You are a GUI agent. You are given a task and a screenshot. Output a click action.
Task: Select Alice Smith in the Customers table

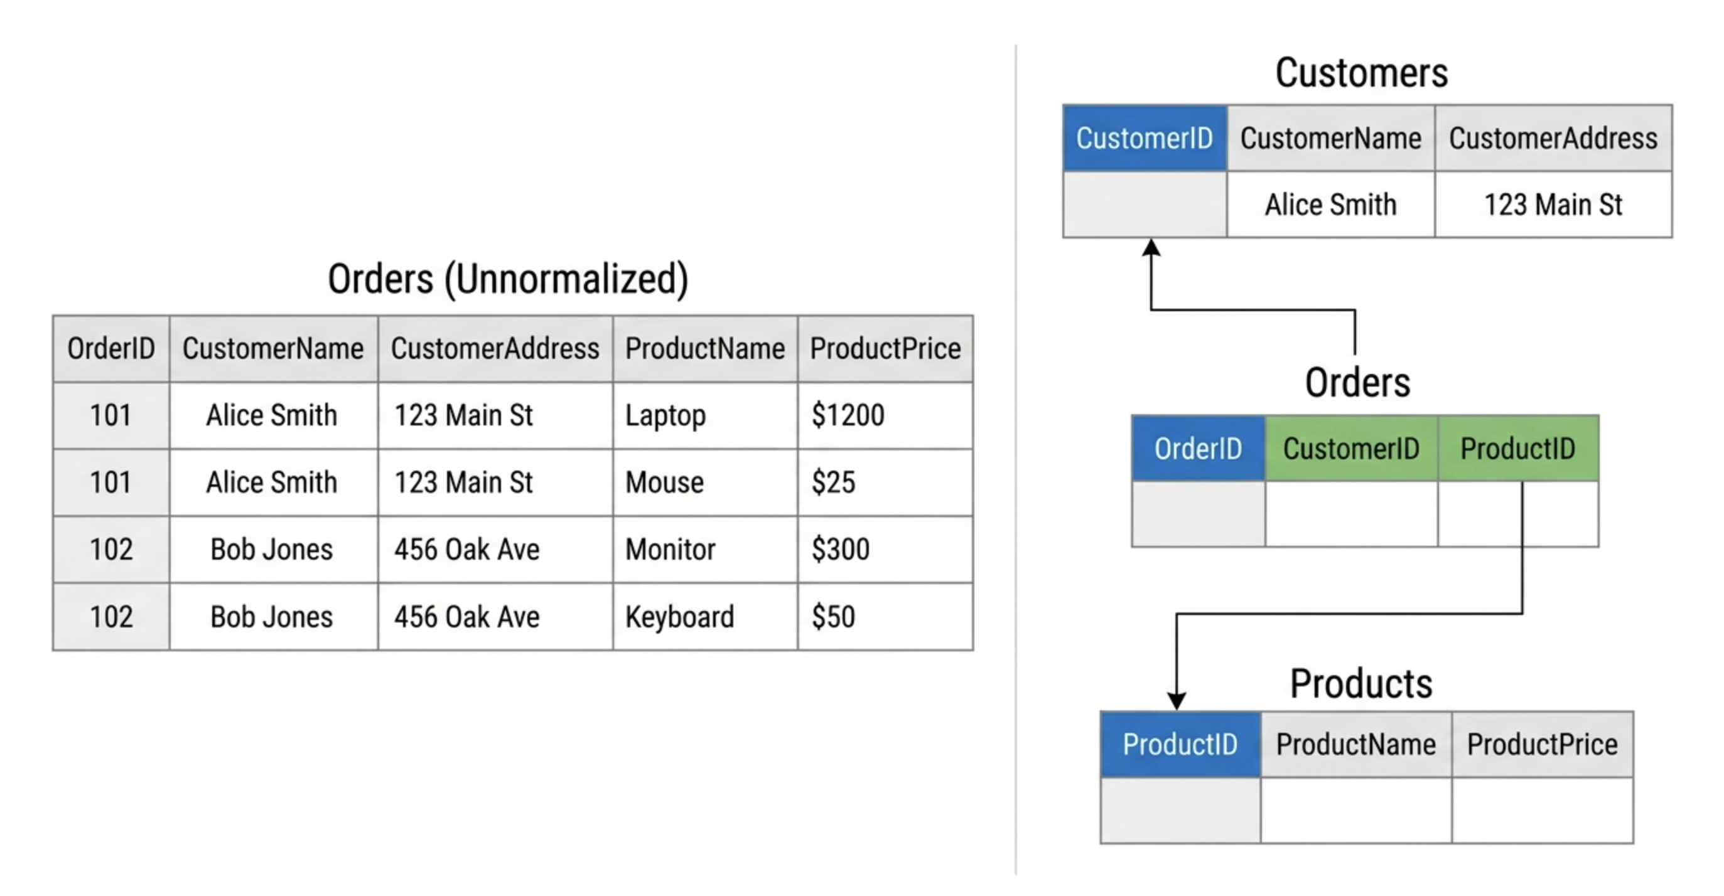click(1330, 205)
